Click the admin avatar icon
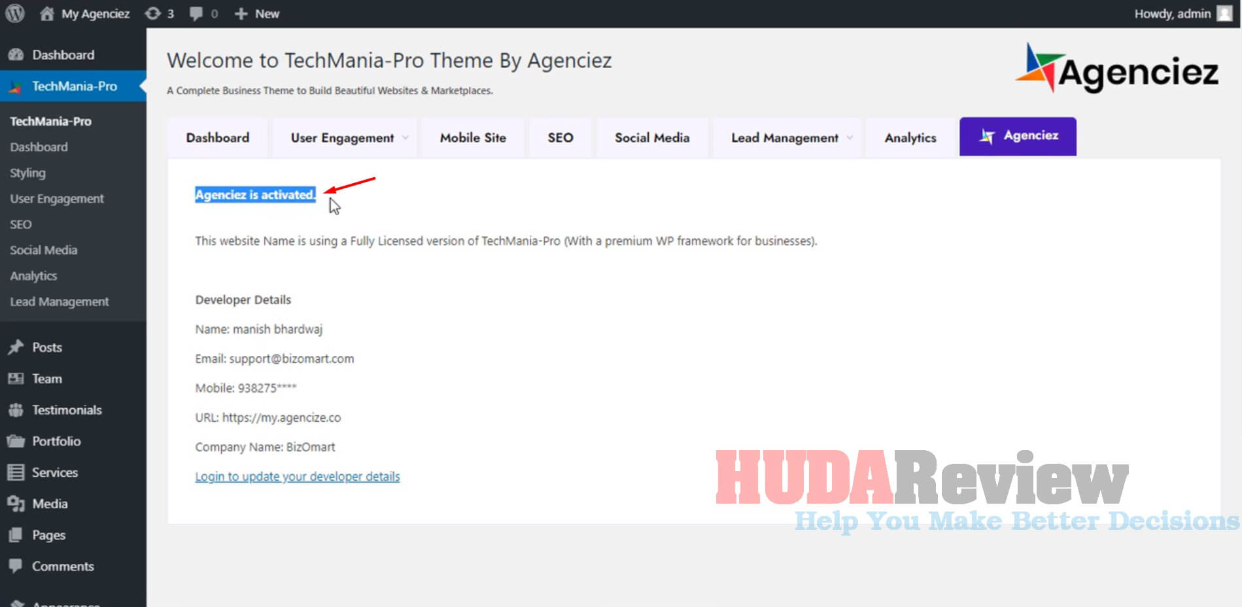 pos(1224,14)
